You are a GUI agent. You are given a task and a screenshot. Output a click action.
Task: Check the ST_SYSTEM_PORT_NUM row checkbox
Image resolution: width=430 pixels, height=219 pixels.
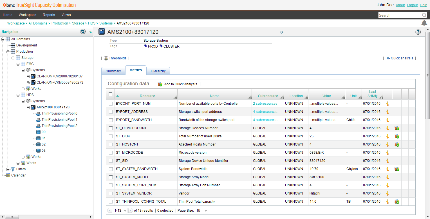(111, 186)
